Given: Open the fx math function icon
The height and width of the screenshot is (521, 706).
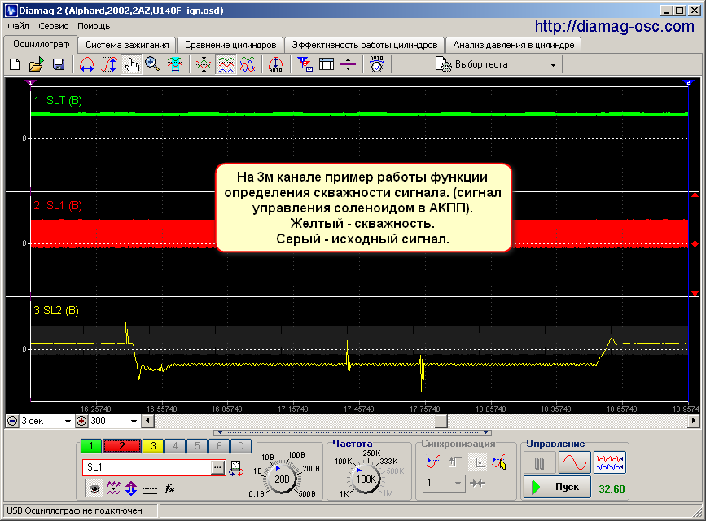Looking at the screenshot, I should pos(169,488).
